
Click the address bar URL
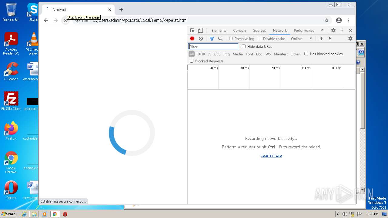point(140,20)
